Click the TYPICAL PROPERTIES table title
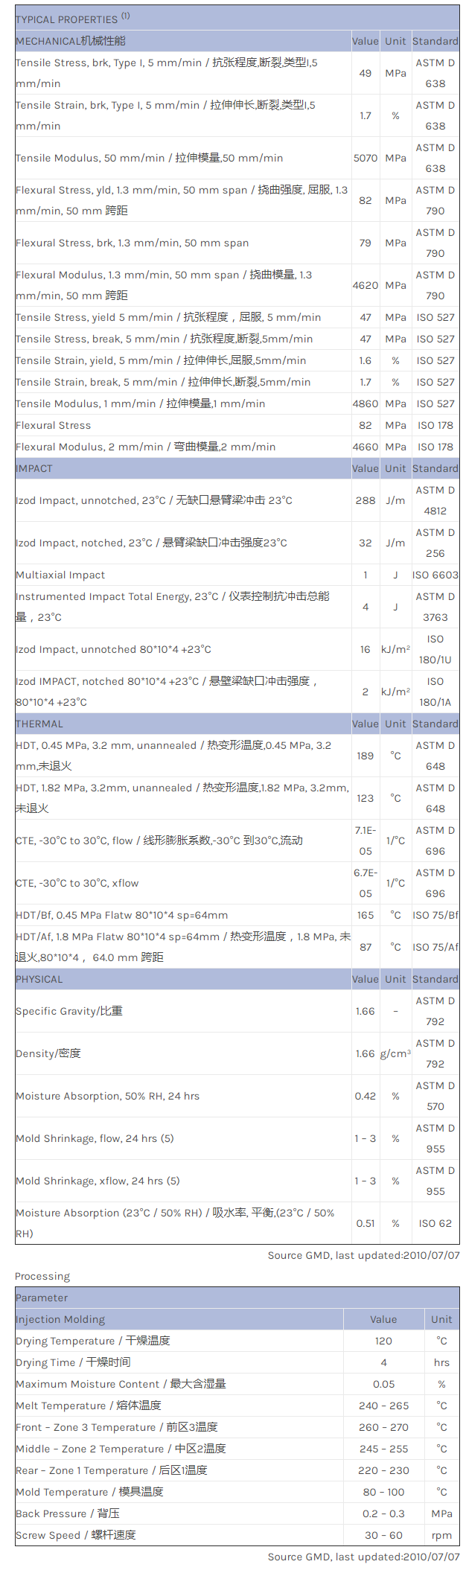 (66, 19)
